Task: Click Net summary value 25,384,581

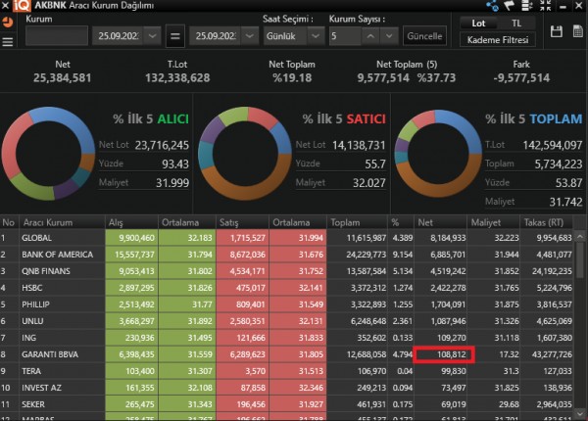Action: tap(63, 78)
